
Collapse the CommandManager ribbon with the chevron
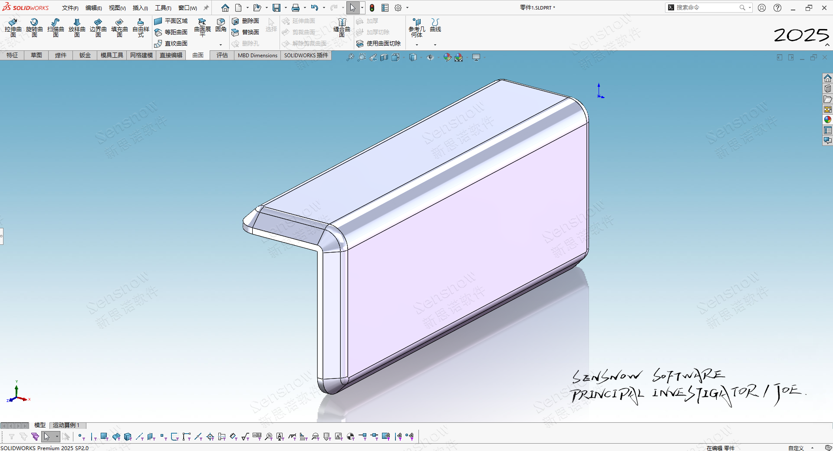pos(827,45)
